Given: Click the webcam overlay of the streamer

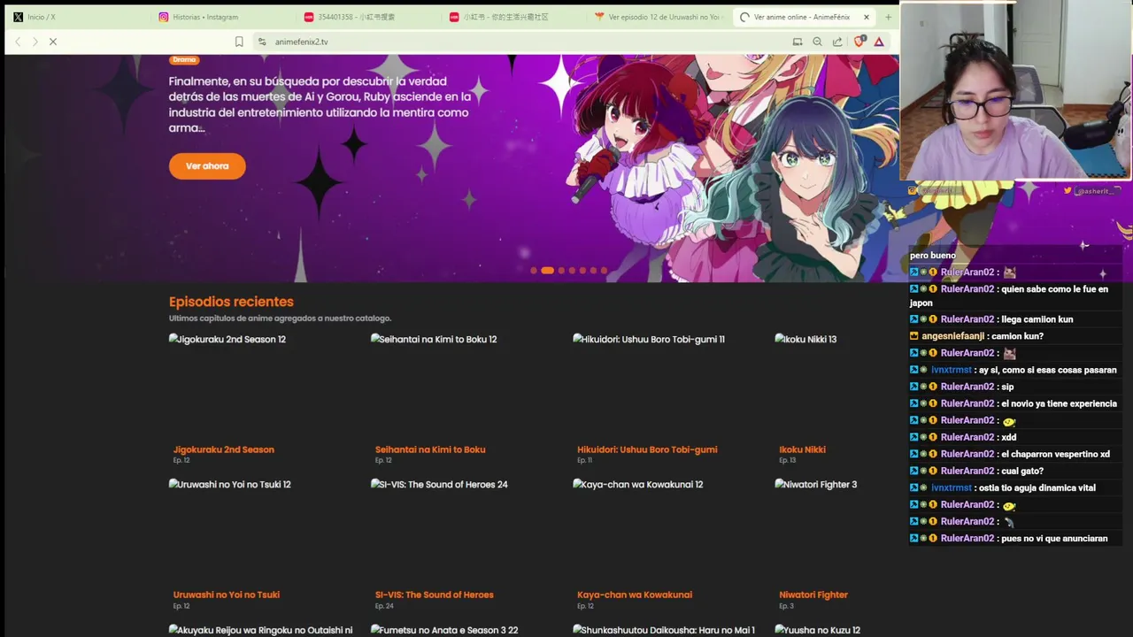Looking at the screenshot, I should tap(1015, 90).
